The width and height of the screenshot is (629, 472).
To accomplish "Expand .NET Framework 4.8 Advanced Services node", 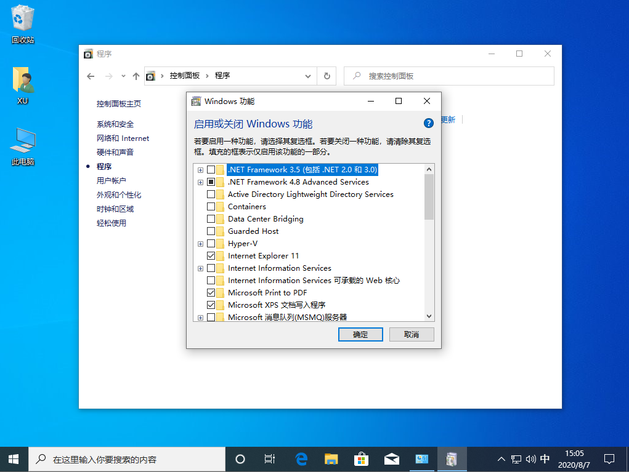I will tap(201, 182).
